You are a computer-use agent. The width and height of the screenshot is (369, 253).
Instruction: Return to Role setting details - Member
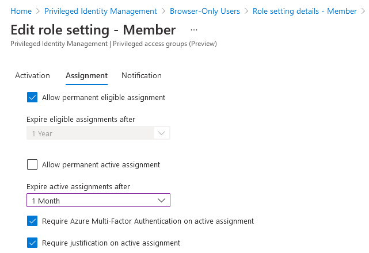coord(305,11)
